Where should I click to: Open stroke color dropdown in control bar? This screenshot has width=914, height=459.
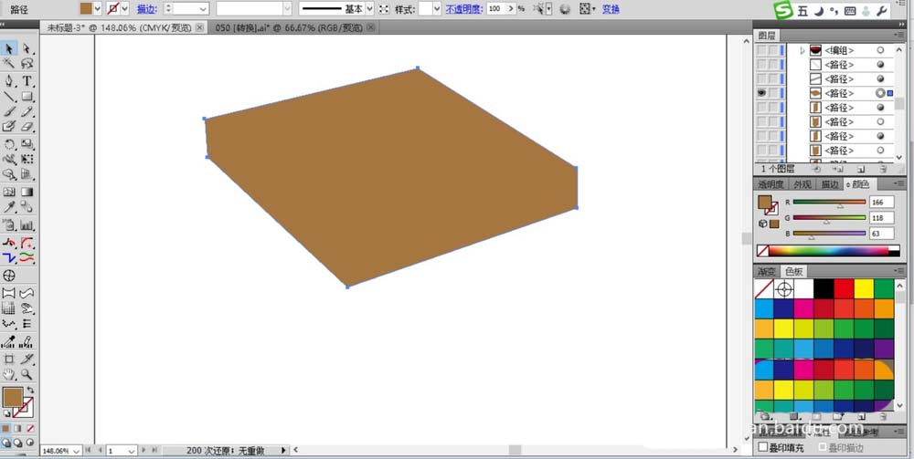[x=124, y=9]
